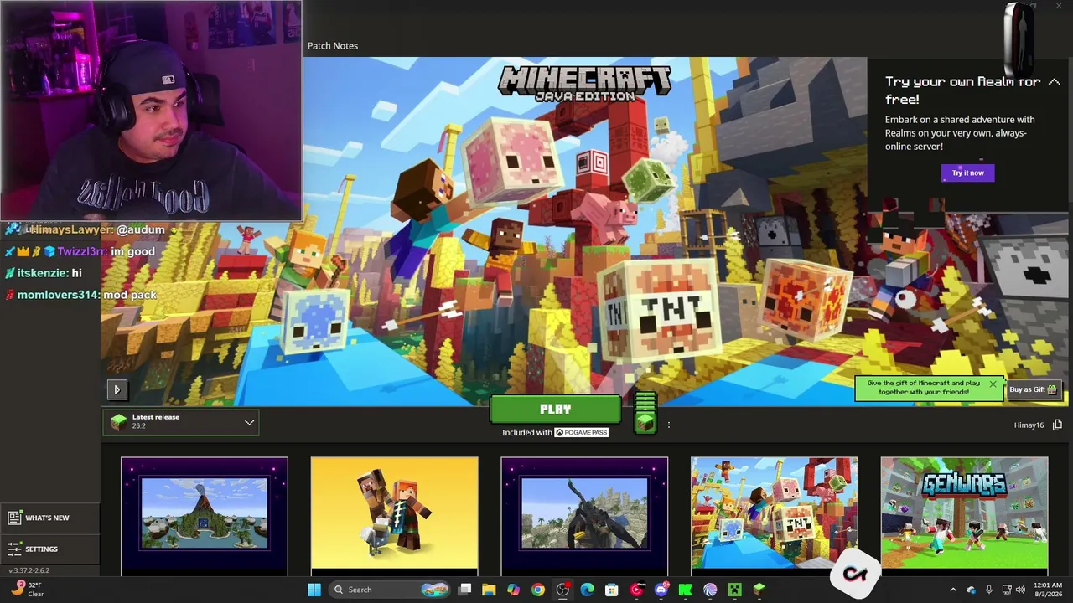Open the purple striped sphere taskbar icon
This screenshot has width=1073, height=603.
pyautogui.click(x=711, y=590)
